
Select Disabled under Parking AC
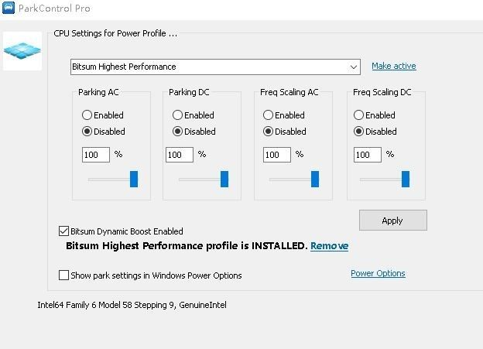87,132
